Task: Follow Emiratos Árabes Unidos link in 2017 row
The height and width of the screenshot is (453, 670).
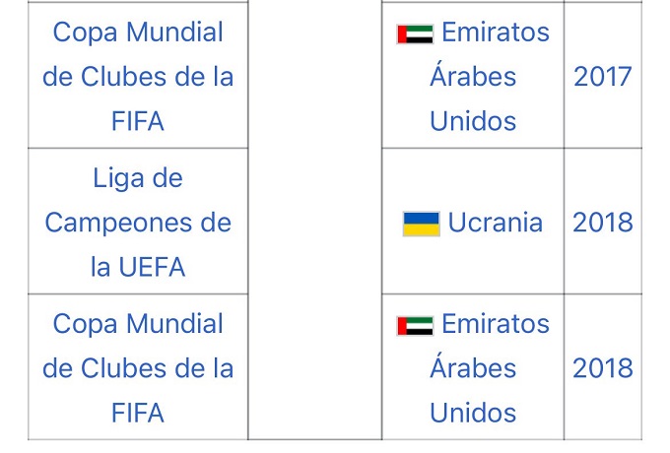Action: point(473,78)
